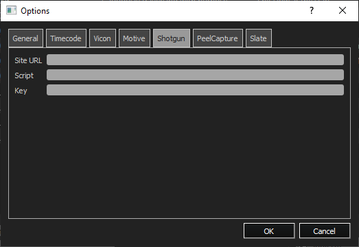Click the Key input field
Image resolution: width=359 pixels, height=247 pixels.
click(195, 90)
